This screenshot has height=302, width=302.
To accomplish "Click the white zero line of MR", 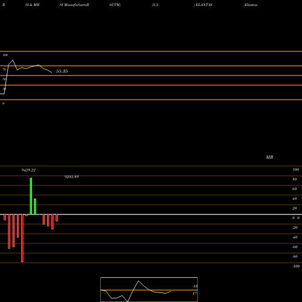I will (151, 214).
